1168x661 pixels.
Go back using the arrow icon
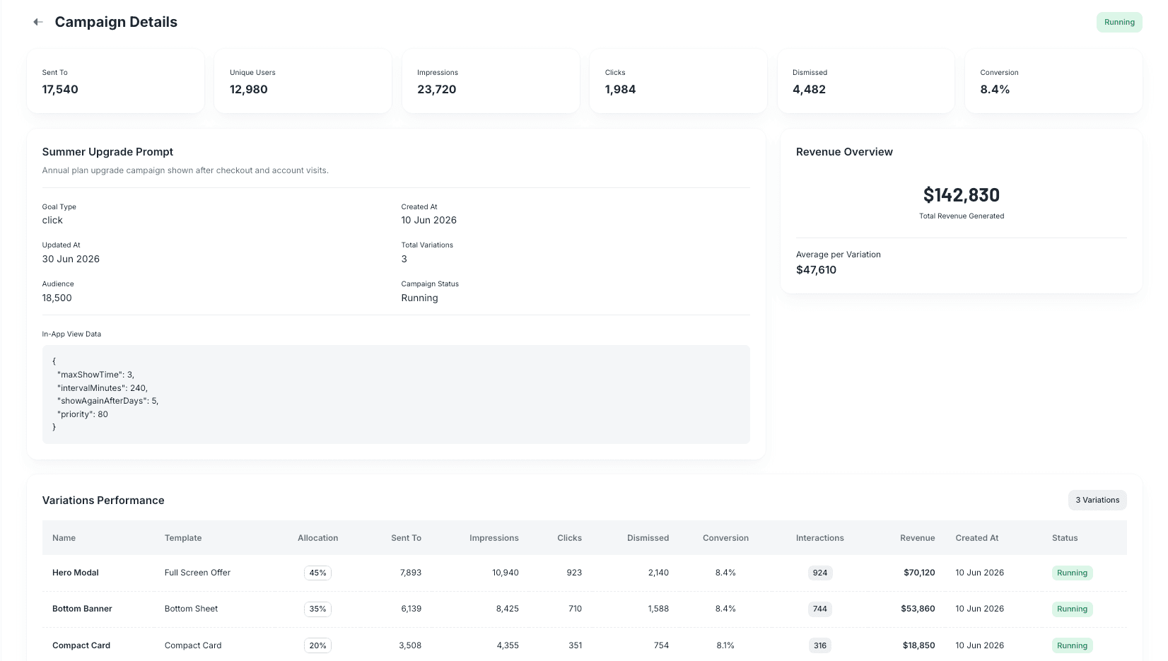point(38,22)
